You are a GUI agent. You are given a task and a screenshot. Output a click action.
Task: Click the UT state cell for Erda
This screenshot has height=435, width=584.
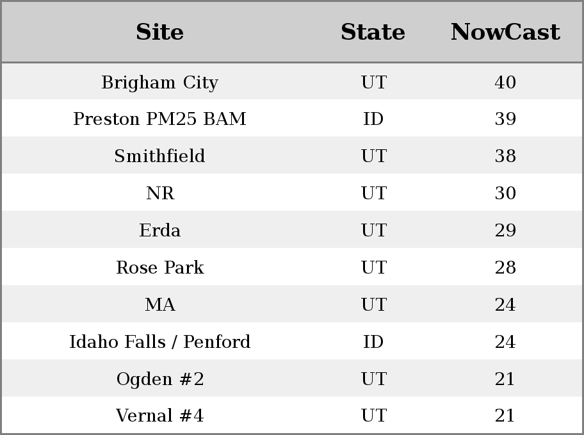[373, 231]
